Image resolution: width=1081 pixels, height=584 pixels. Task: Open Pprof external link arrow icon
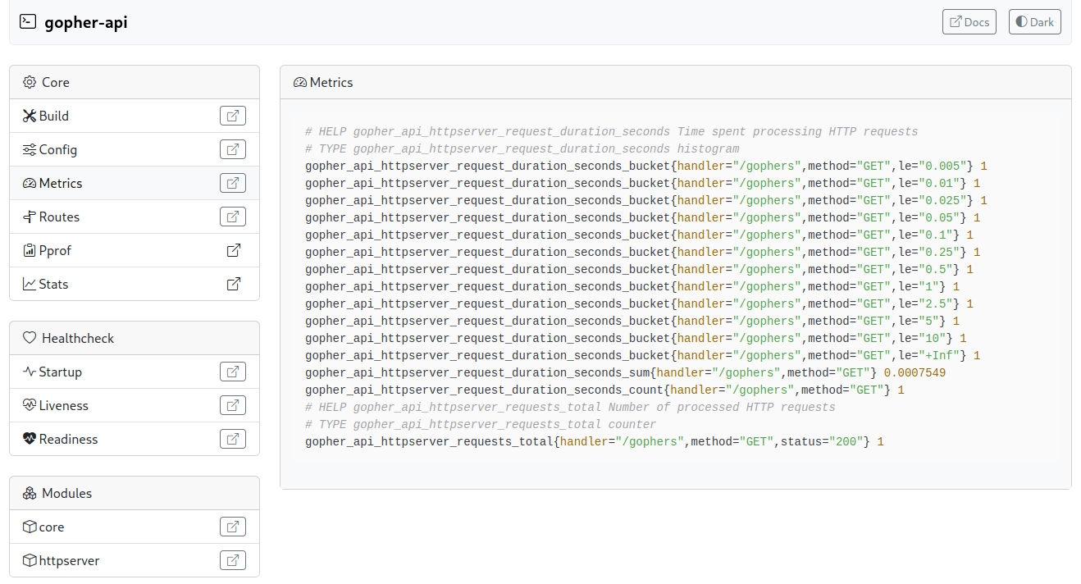[x=233, y=250]
